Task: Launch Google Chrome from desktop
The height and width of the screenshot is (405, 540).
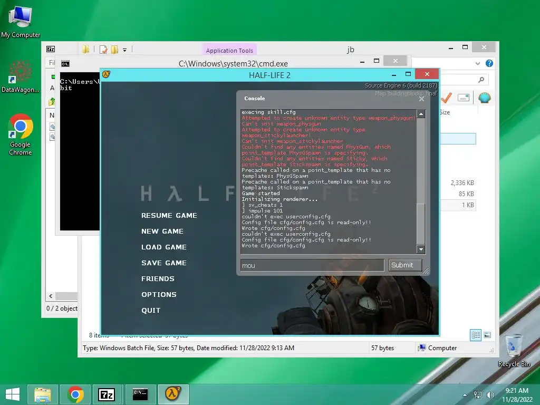Action: coord(21,134)
